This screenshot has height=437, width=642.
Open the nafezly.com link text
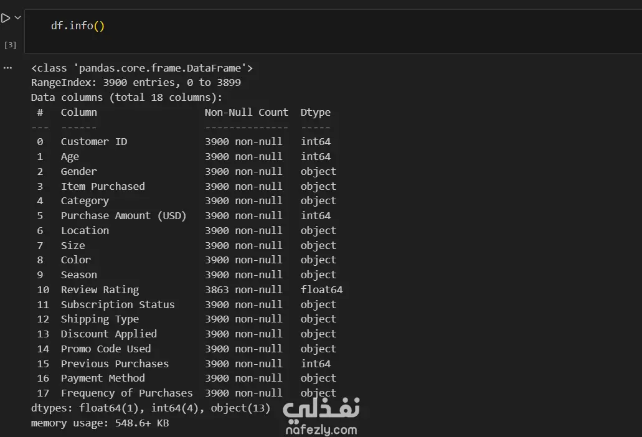pyautogui.click(x=321, y=430)
